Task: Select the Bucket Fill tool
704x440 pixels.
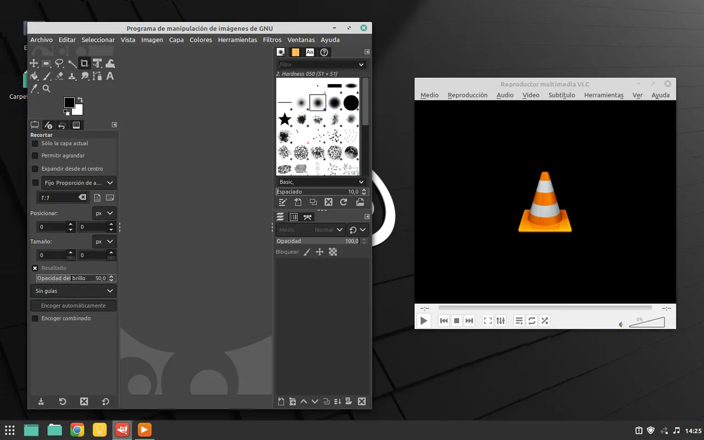Action: 34,76
